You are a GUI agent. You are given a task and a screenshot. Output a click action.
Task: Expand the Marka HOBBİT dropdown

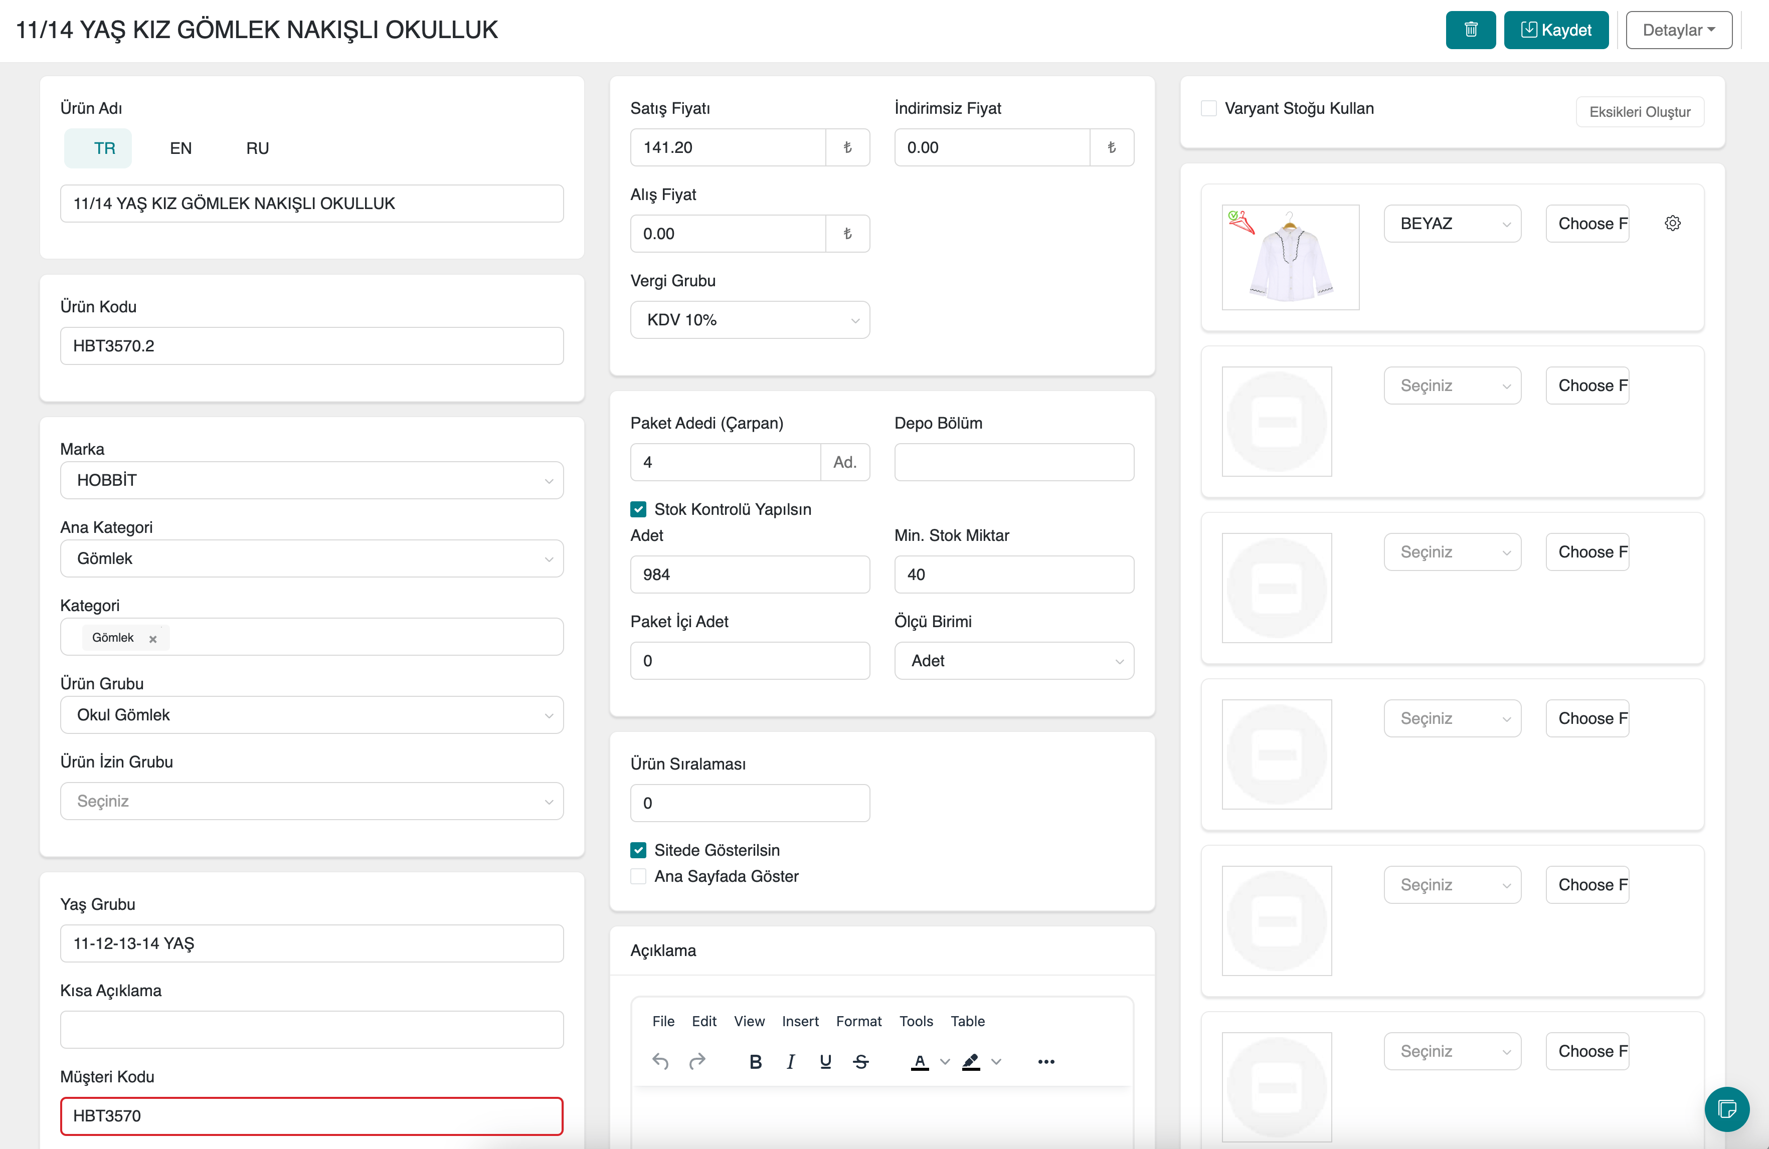click(311, 480)
